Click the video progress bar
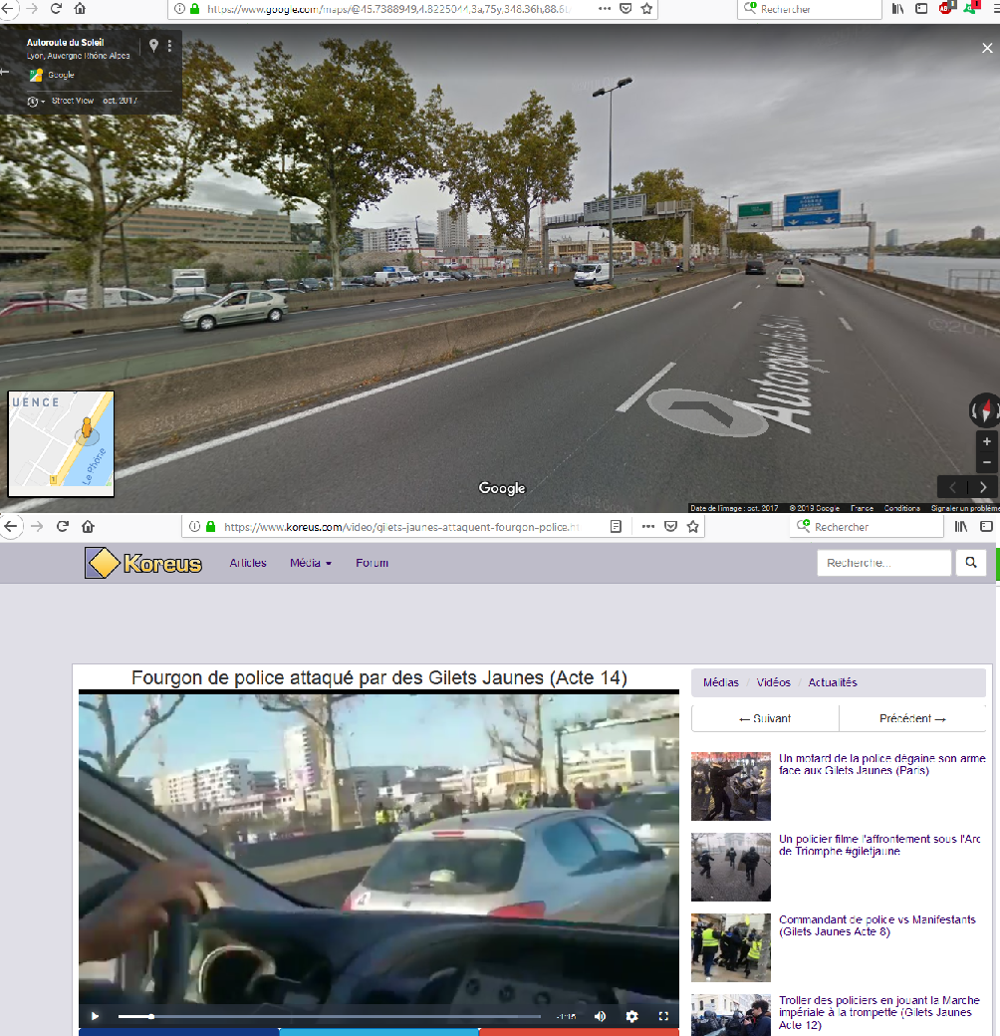The height and width of the screenshot is (1036, 1000). tap(329, 1016)
